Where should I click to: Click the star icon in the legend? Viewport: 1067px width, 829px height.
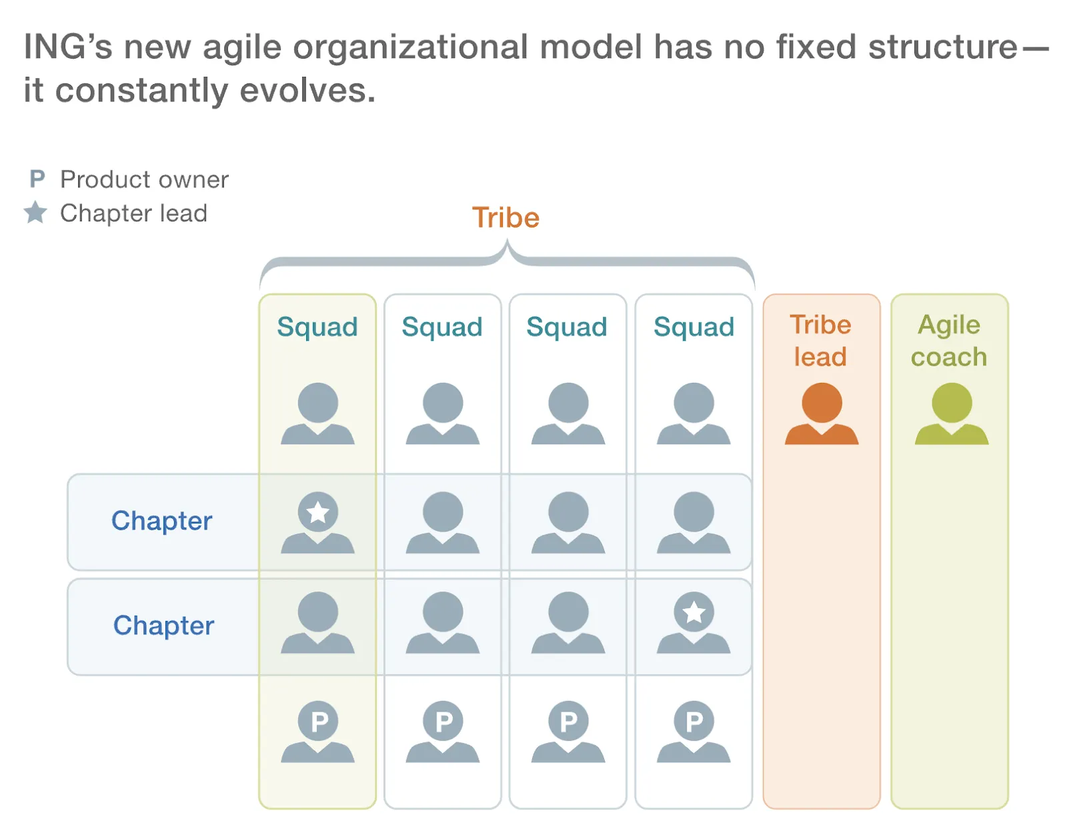[x=35, y=213]
